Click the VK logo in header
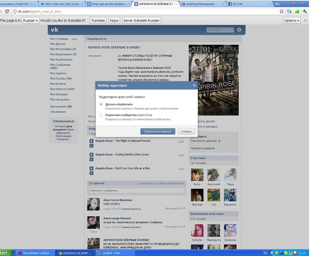The width and height of the screenshot is (320, 256). click(55, 30)
